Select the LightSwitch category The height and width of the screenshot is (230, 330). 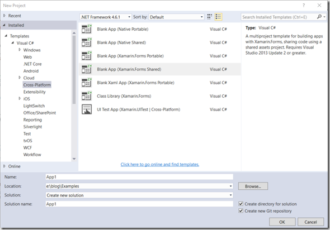(34, 106)
